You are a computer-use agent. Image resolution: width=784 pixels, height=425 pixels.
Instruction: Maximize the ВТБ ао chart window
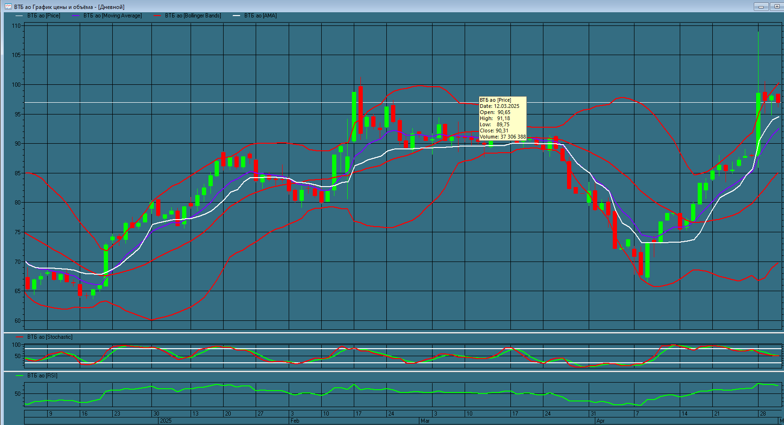pos(776,7)
